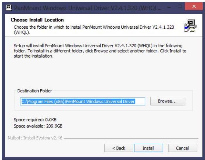
Task: Click the computer setup icon in header
Action: [190, 26]
